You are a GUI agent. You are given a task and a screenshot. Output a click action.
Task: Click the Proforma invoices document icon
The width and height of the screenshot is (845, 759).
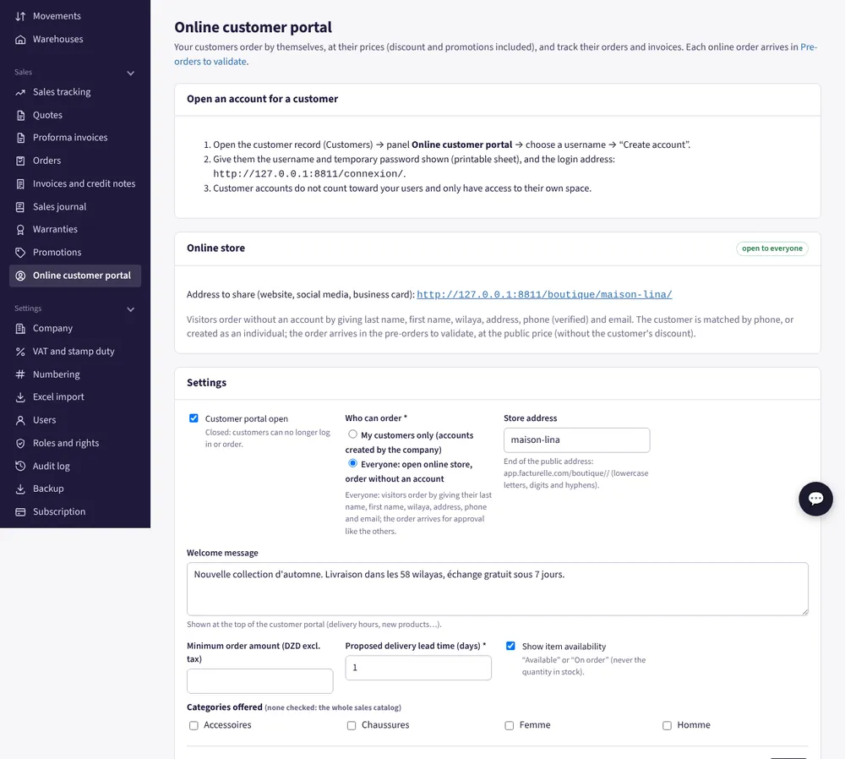tap(20, 138)
